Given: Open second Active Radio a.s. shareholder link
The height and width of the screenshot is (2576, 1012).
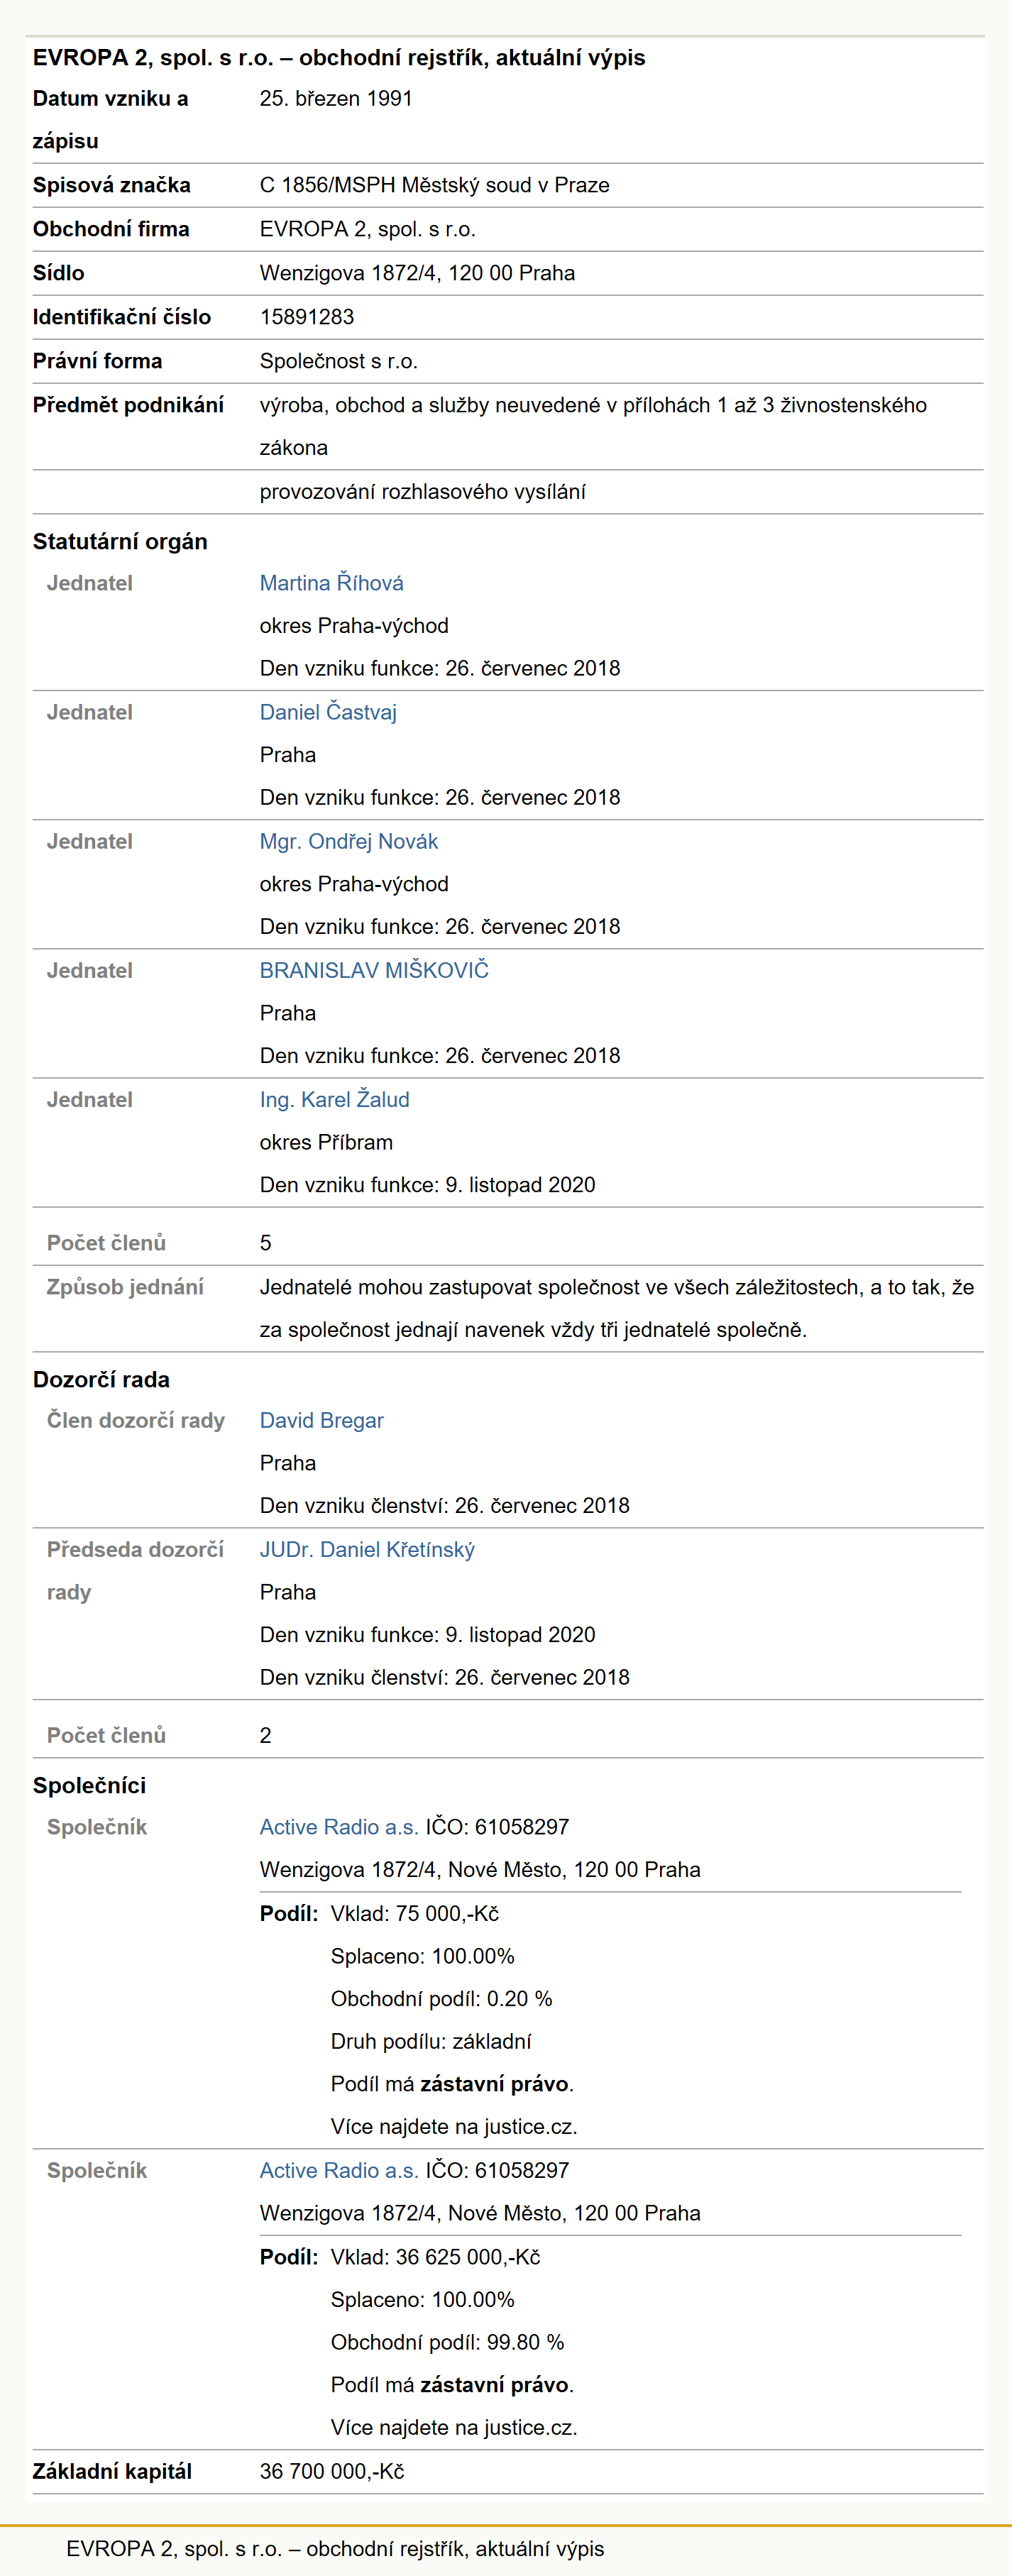Looking at the screenshot, I should tap(339, 2170).
